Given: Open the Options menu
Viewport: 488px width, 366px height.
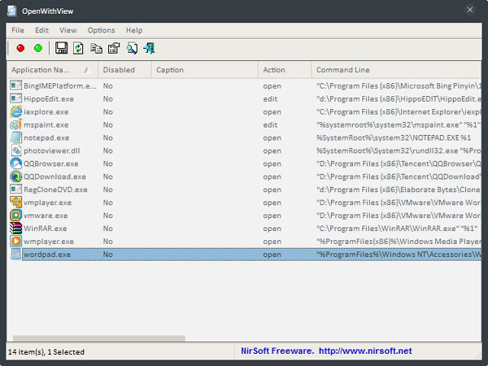Looking at the screenshot, I should coord(101,30).
